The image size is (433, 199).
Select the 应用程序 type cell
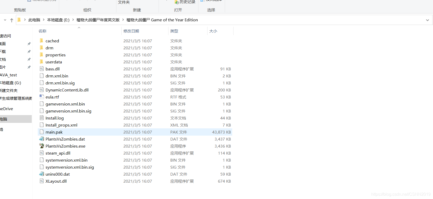click(178, 146)
